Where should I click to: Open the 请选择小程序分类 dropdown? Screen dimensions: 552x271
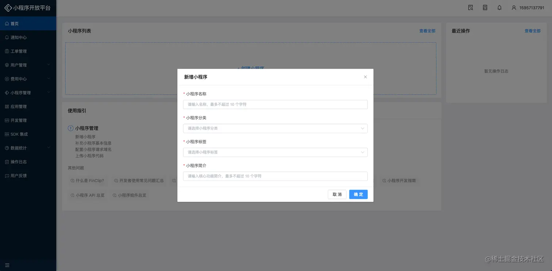point(275,128)
